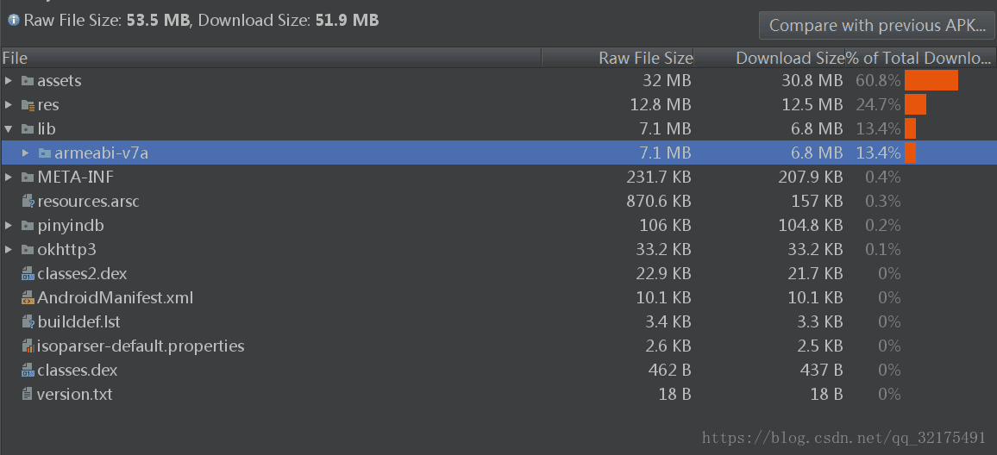Click the Compare with previous APK button
Image resolution: width=997 pixels, height=455 pixels.
(x=877, y=25)
